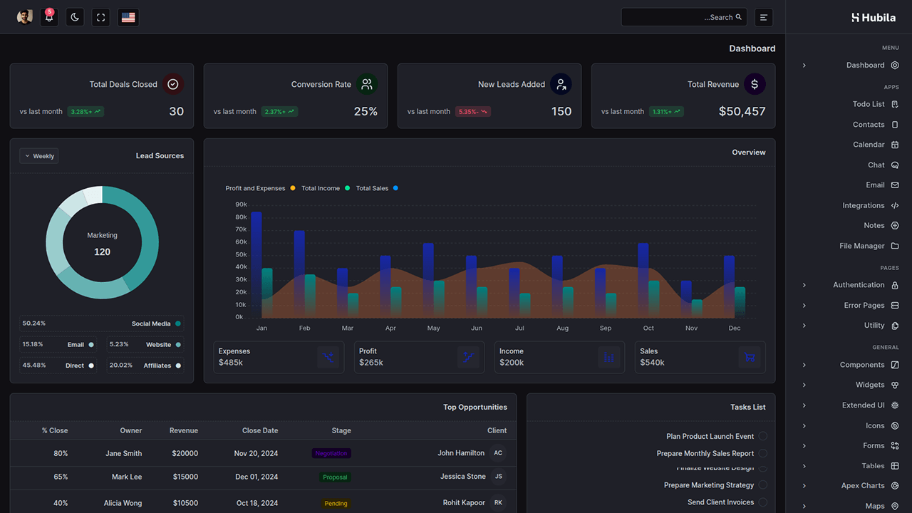
Task: Click Tables grid icon in sidebar
Action: point(895,466)
